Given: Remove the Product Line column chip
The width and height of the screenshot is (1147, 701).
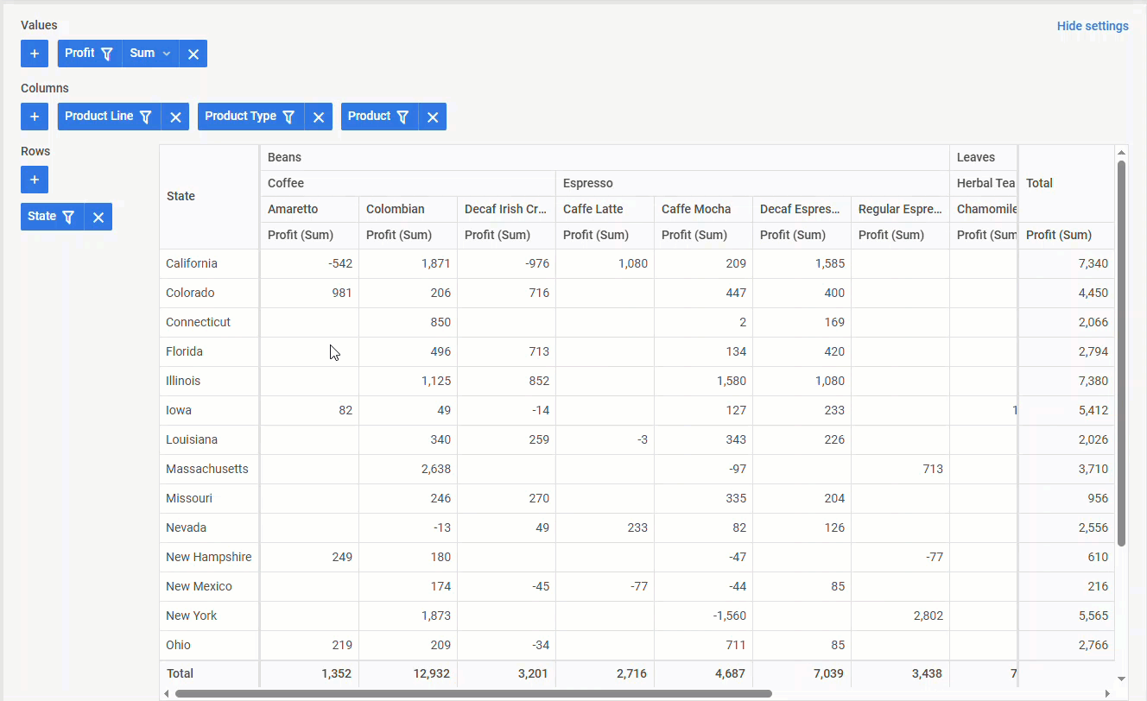Looking at the screenshot, I should (x=175, y=117).
